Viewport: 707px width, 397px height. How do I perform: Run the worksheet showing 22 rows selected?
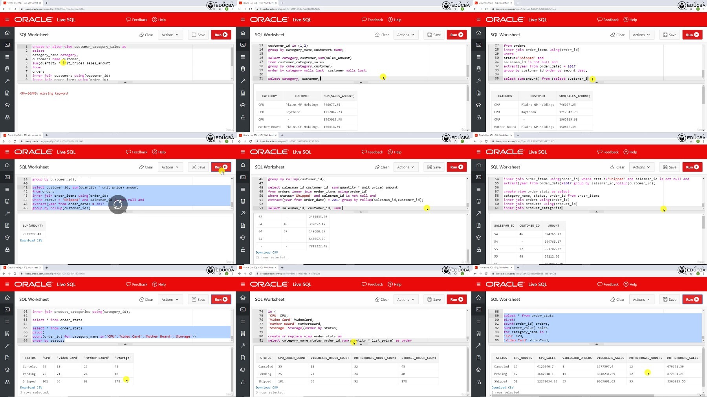457,167
